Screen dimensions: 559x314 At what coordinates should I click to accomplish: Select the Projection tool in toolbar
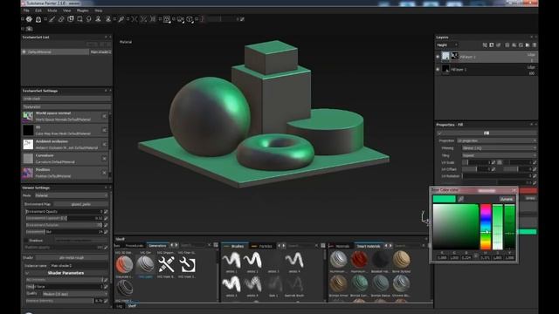coord(71,19)
